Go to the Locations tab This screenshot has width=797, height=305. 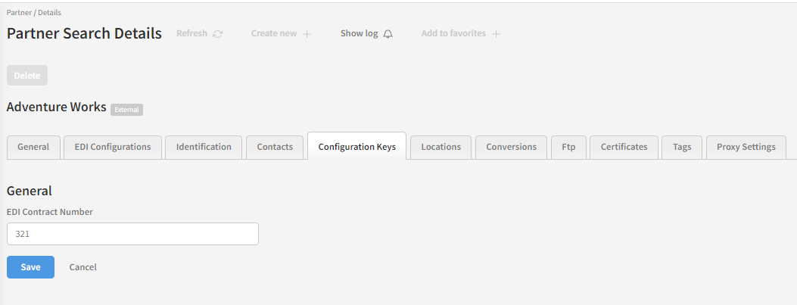[x=441, y=147]
